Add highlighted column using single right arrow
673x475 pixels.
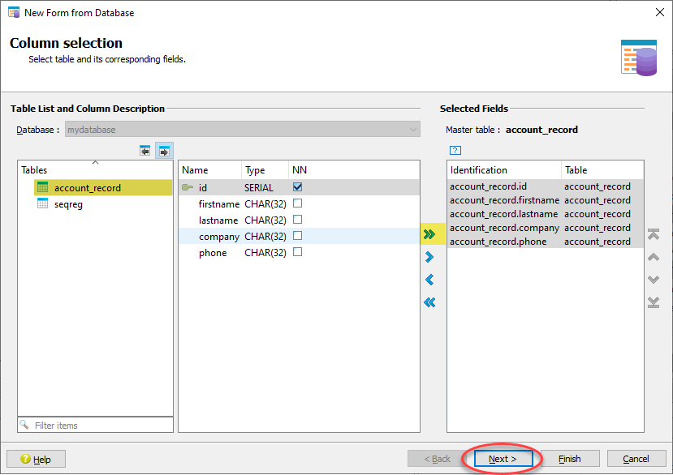pyautogui.click(x=431, y=256)
